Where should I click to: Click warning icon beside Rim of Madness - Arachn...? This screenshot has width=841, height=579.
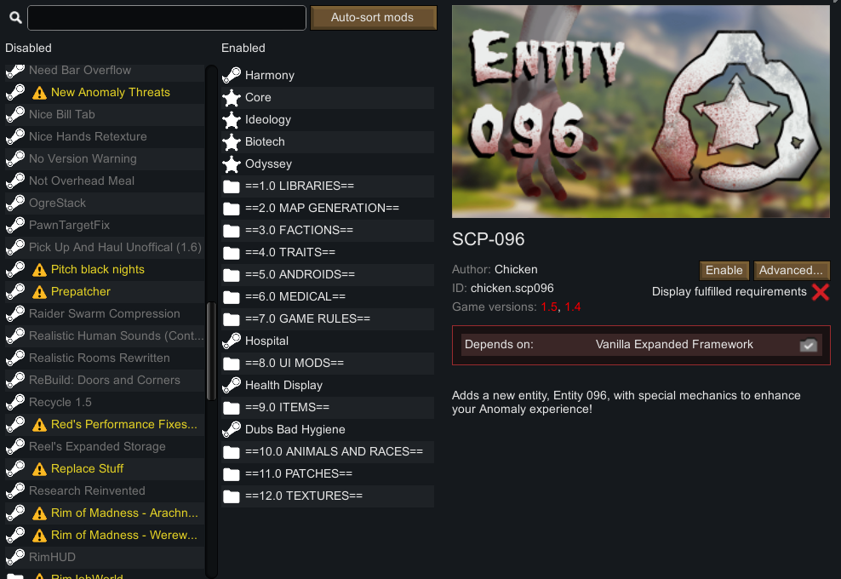point(39,513)
